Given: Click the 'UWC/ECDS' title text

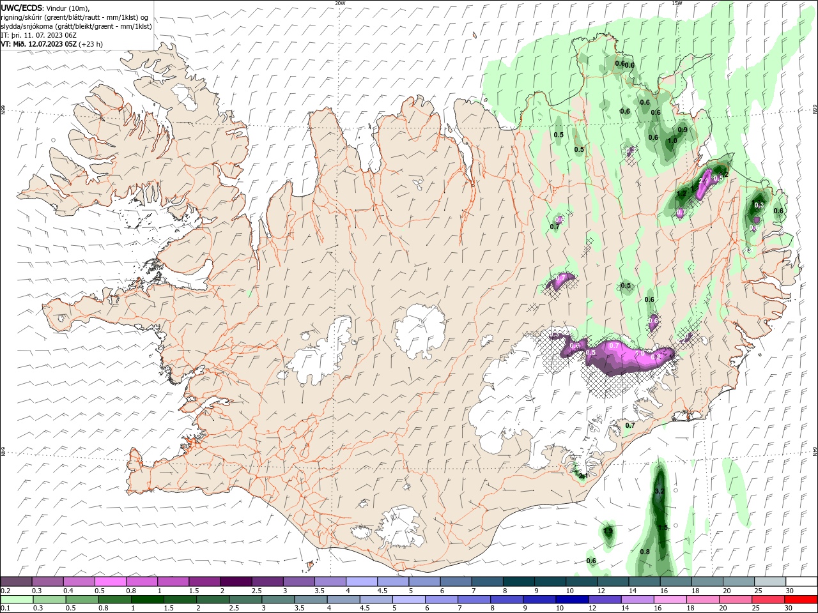Looking at the screenshot, I should [x=21, y=8].
